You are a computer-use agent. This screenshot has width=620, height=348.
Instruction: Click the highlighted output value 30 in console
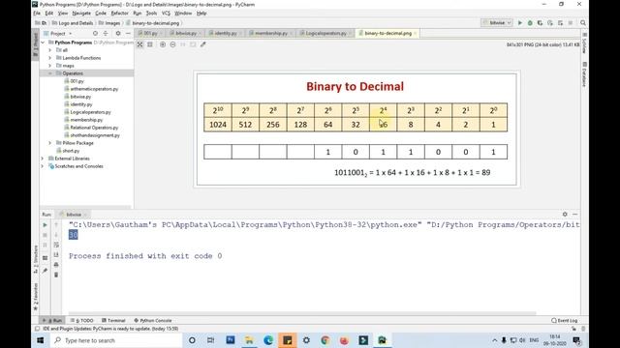coord(74,235)
